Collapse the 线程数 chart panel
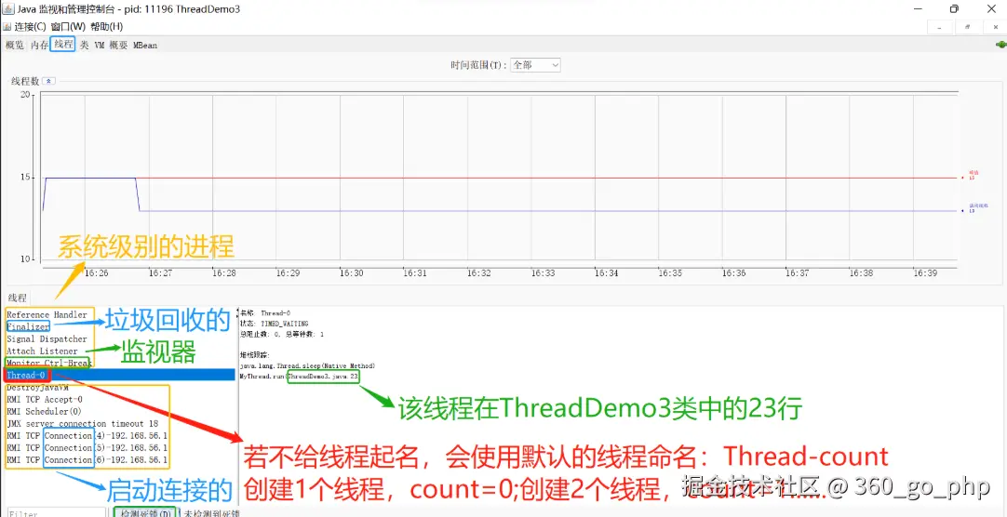This screenshot has width=1007, height=517. click(x=49, y=82)
